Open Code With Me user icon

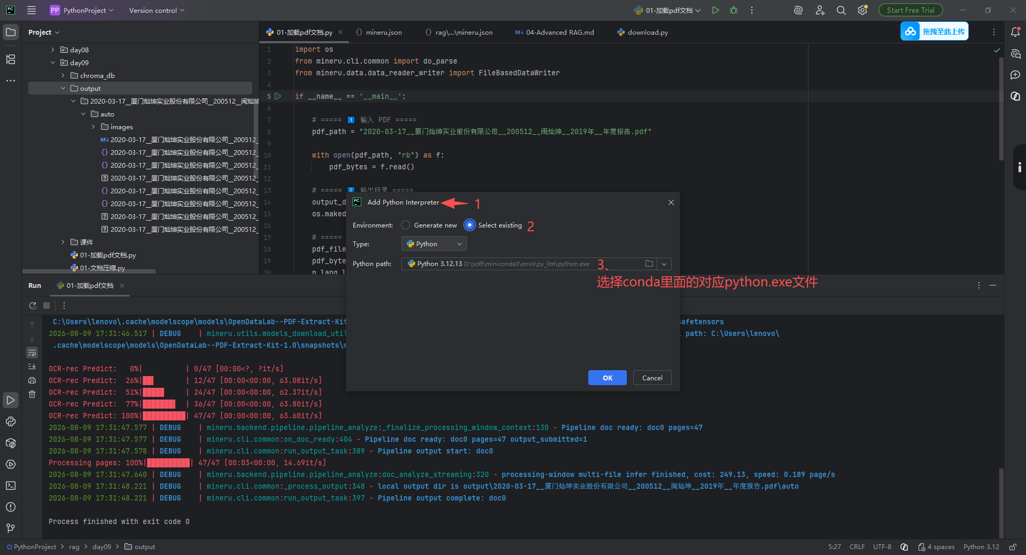click(x=820, y=10)
